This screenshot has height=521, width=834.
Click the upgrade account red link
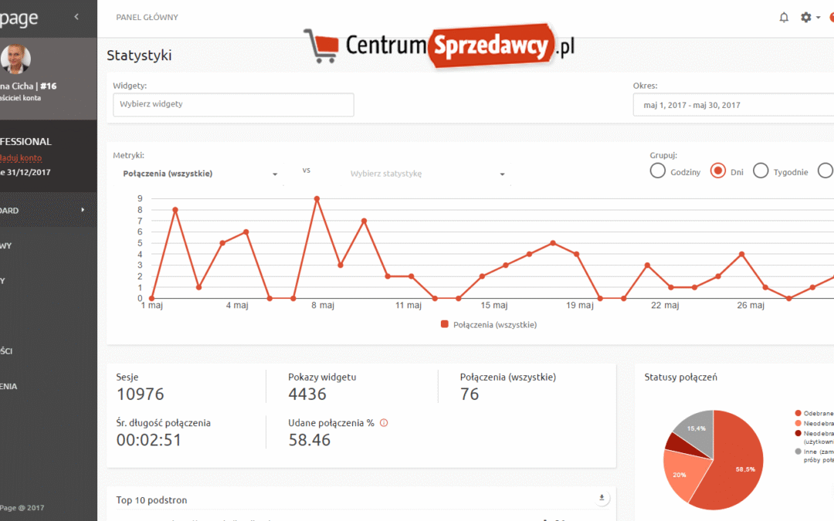pyautogui.click(x=21, y=158)
